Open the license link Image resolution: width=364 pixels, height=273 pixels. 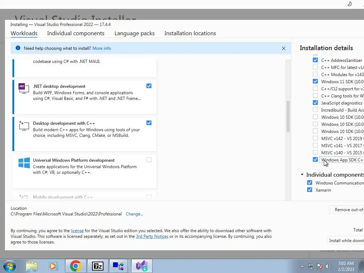coord(77,230)
